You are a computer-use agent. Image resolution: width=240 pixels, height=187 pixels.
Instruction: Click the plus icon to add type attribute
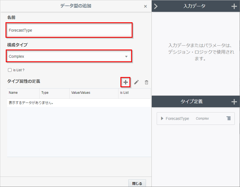pos(125,82)
